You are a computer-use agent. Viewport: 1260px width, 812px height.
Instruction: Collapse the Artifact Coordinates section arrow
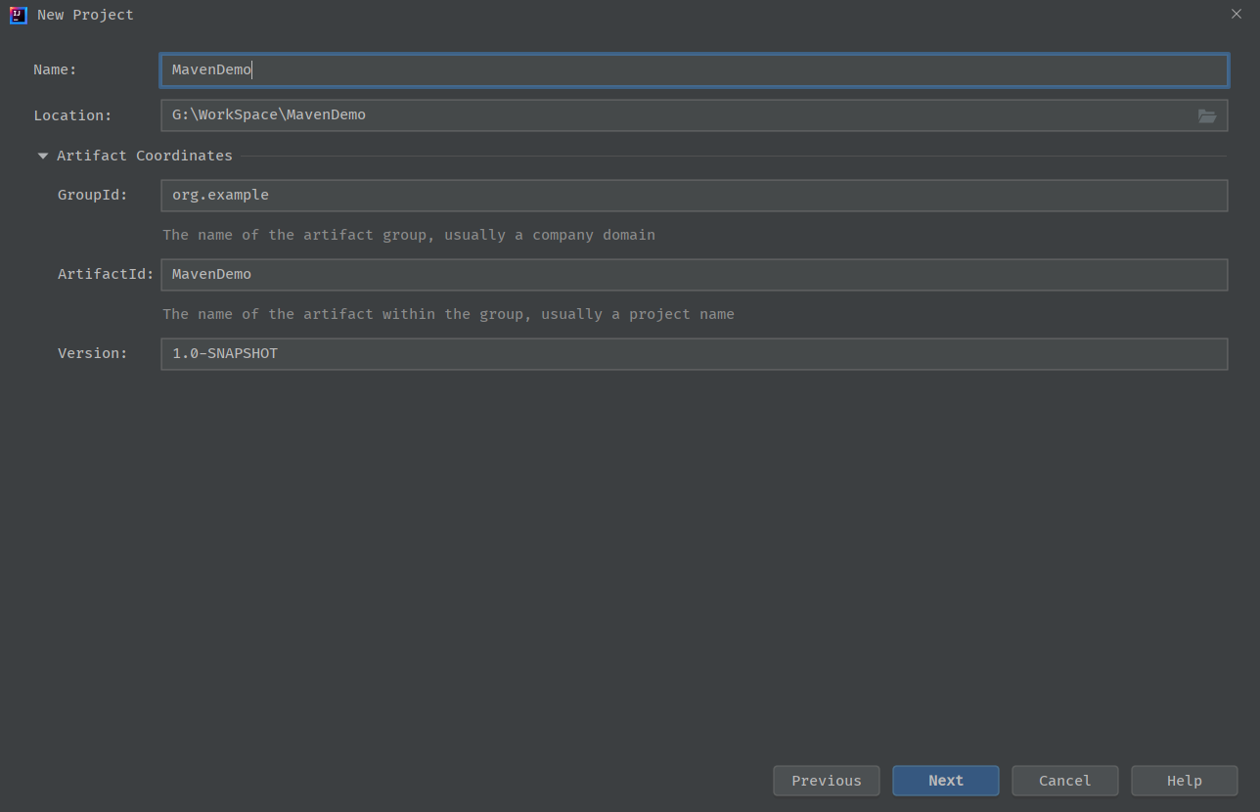click(x=43, y=156)
